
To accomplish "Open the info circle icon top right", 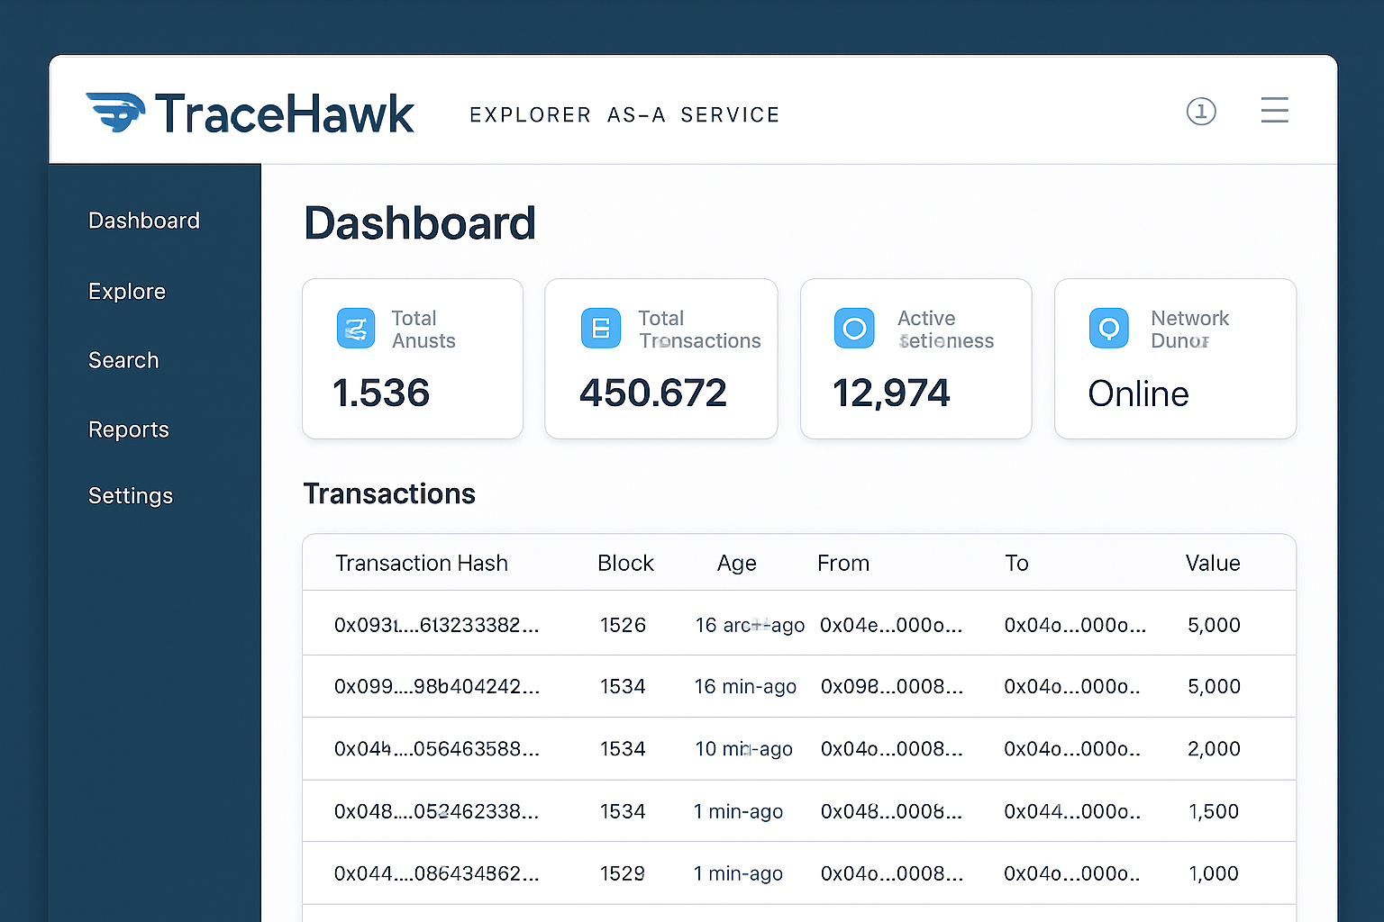I will (x=1201, y=111).
